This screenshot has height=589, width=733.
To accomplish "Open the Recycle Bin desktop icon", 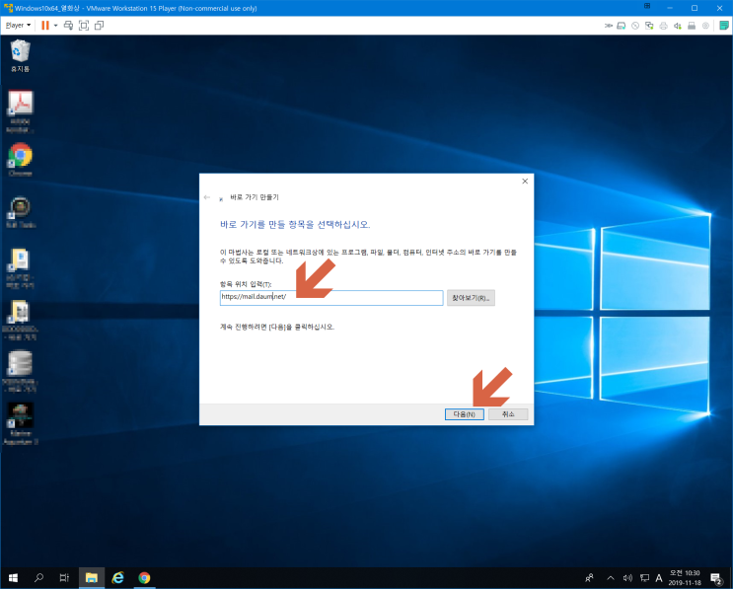I will click(x=20, y=55).
